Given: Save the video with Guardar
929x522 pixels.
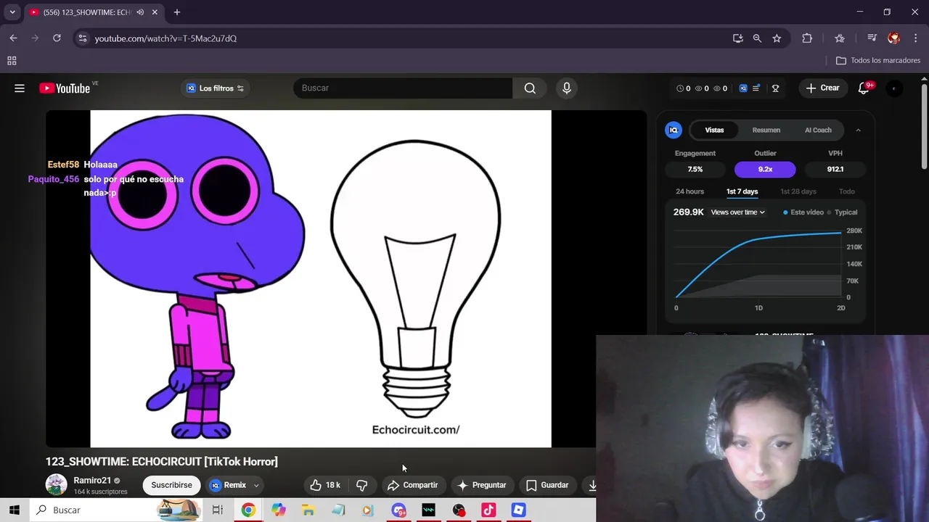Looking at the screenshot, I should [x=547, y=485].
